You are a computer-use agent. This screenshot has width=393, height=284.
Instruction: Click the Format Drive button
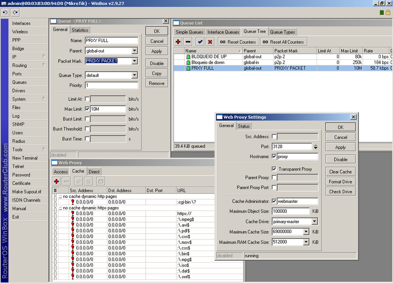[340, 182]
